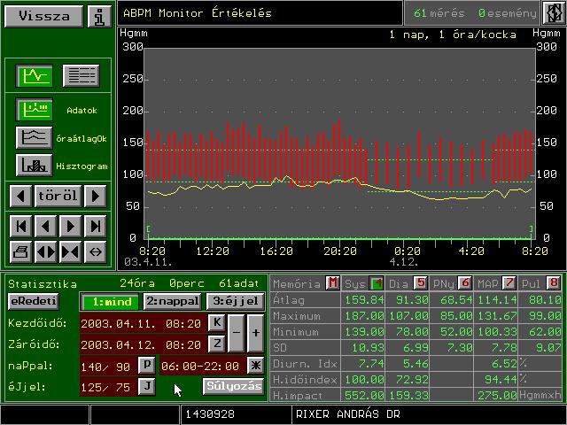Click the naPpal 140/90 threshold field

coord(108,366)
